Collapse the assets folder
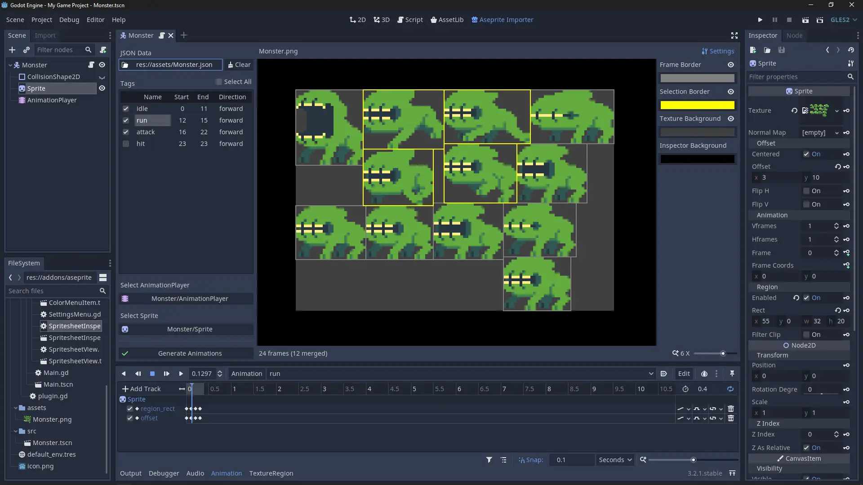The height and width of the screenshot is (485, 863). pyautogui.click(x=16, y=408)
